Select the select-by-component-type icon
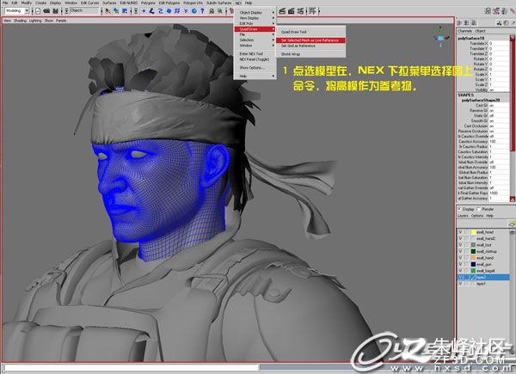 125,11
